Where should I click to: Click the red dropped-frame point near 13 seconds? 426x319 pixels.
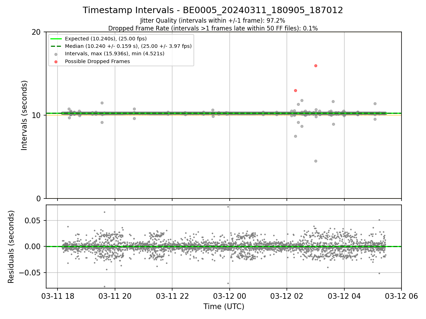(295, 90)
